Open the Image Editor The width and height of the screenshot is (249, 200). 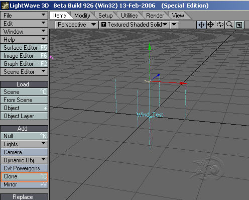tap(24, 56)
